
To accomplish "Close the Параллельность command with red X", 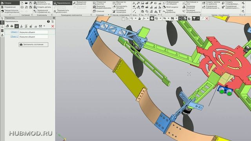I will coord(53,26).
